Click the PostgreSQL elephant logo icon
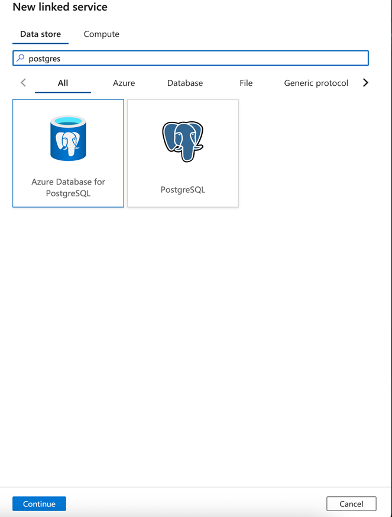This screenshot has height=517, width=392. pyautogui.click(x=183, y=141)
